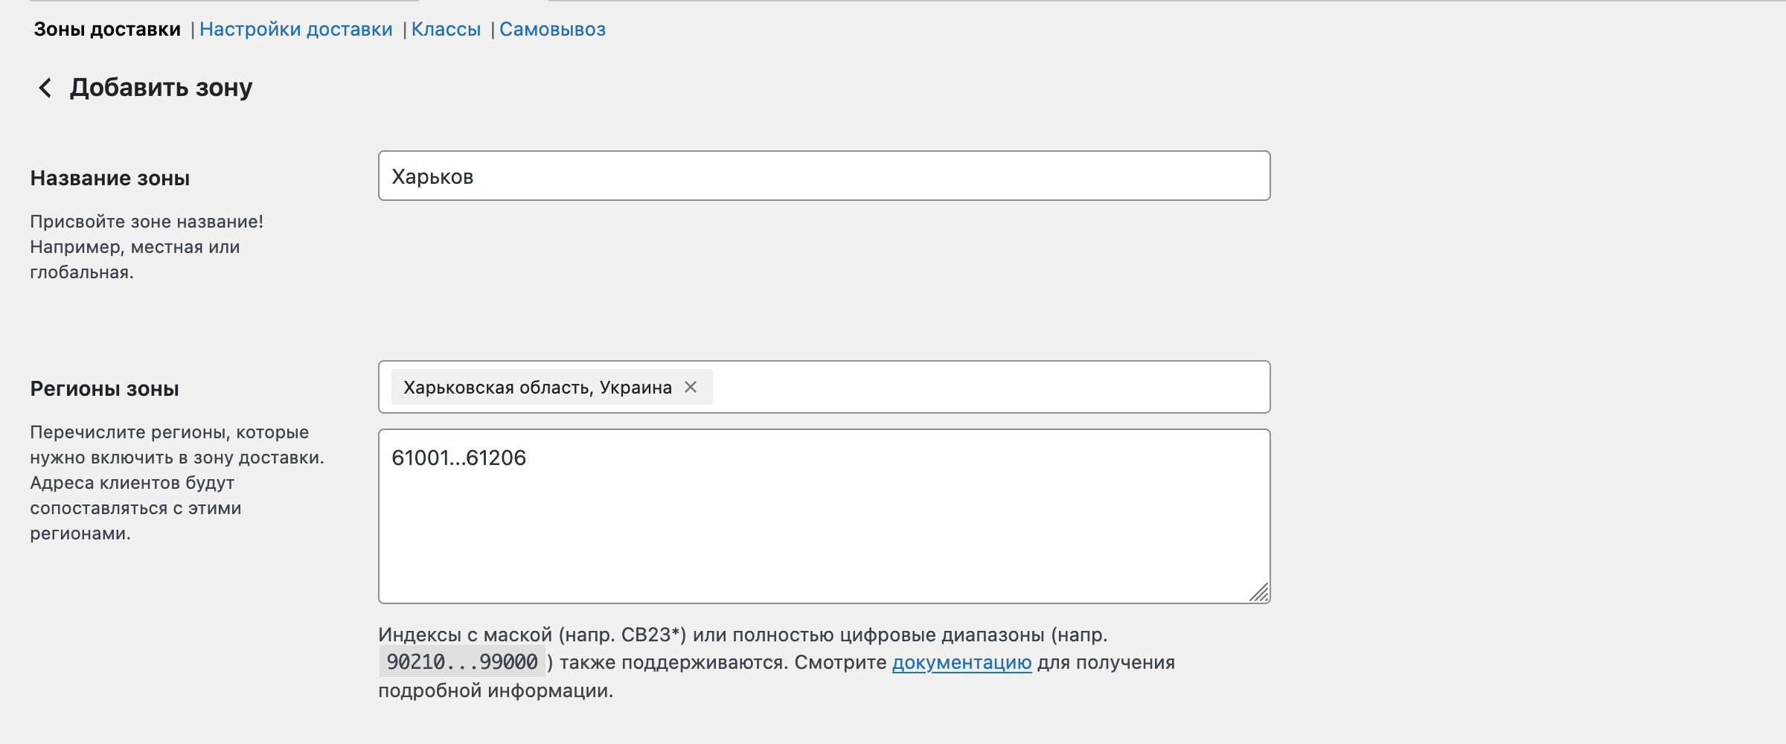
Task: Open the Самовывоз section
Action: click(x=552, y=30)
